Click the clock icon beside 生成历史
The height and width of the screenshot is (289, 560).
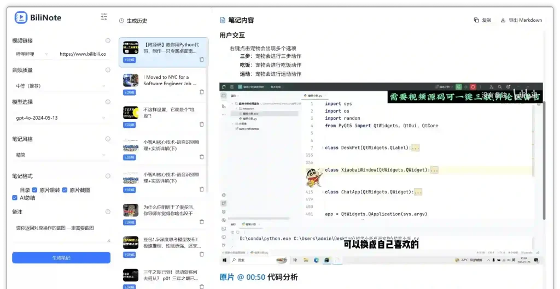[121, 21]
